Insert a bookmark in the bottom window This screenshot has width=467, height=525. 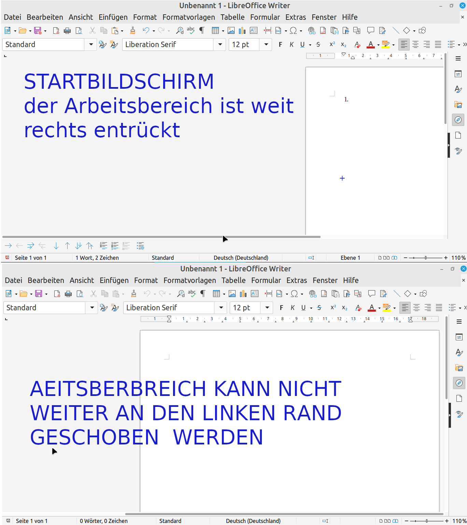[347, 294]
